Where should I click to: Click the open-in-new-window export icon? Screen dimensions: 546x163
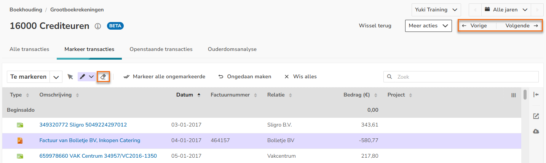tap(536, 116)
